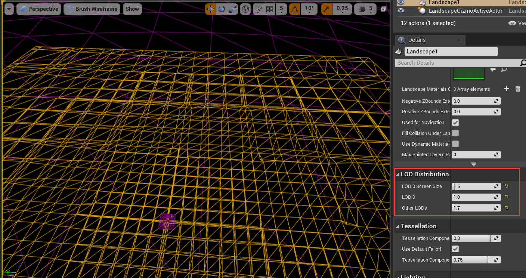The height and width of the screenshot is (278, 526).
Task: Adjust LOD 0 Screen Size slider
Action: (476, 186)
